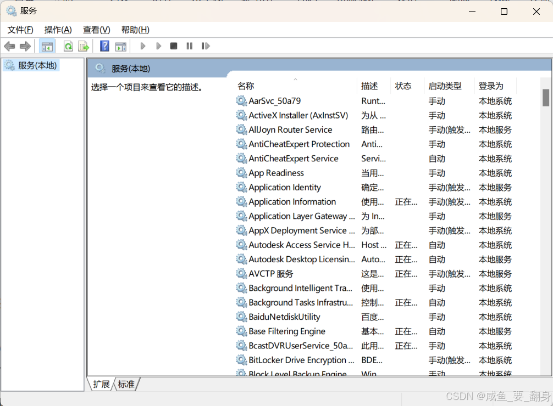The image size is (553, 406).
Task: Click the gear icon of BaiduNetdiskUtility
Action: pyautogui.click(x=241, y=317)
